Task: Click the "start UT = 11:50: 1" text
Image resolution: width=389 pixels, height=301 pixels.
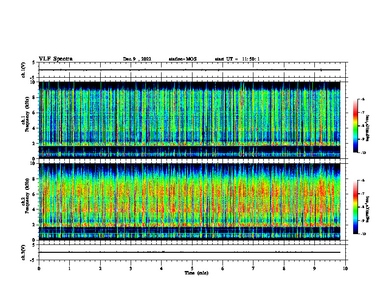Action: [x=237, y=59]
